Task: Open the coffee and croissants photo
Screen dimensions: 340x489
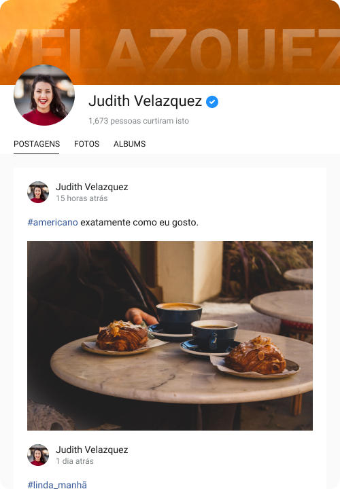Action: coord(170,336)
